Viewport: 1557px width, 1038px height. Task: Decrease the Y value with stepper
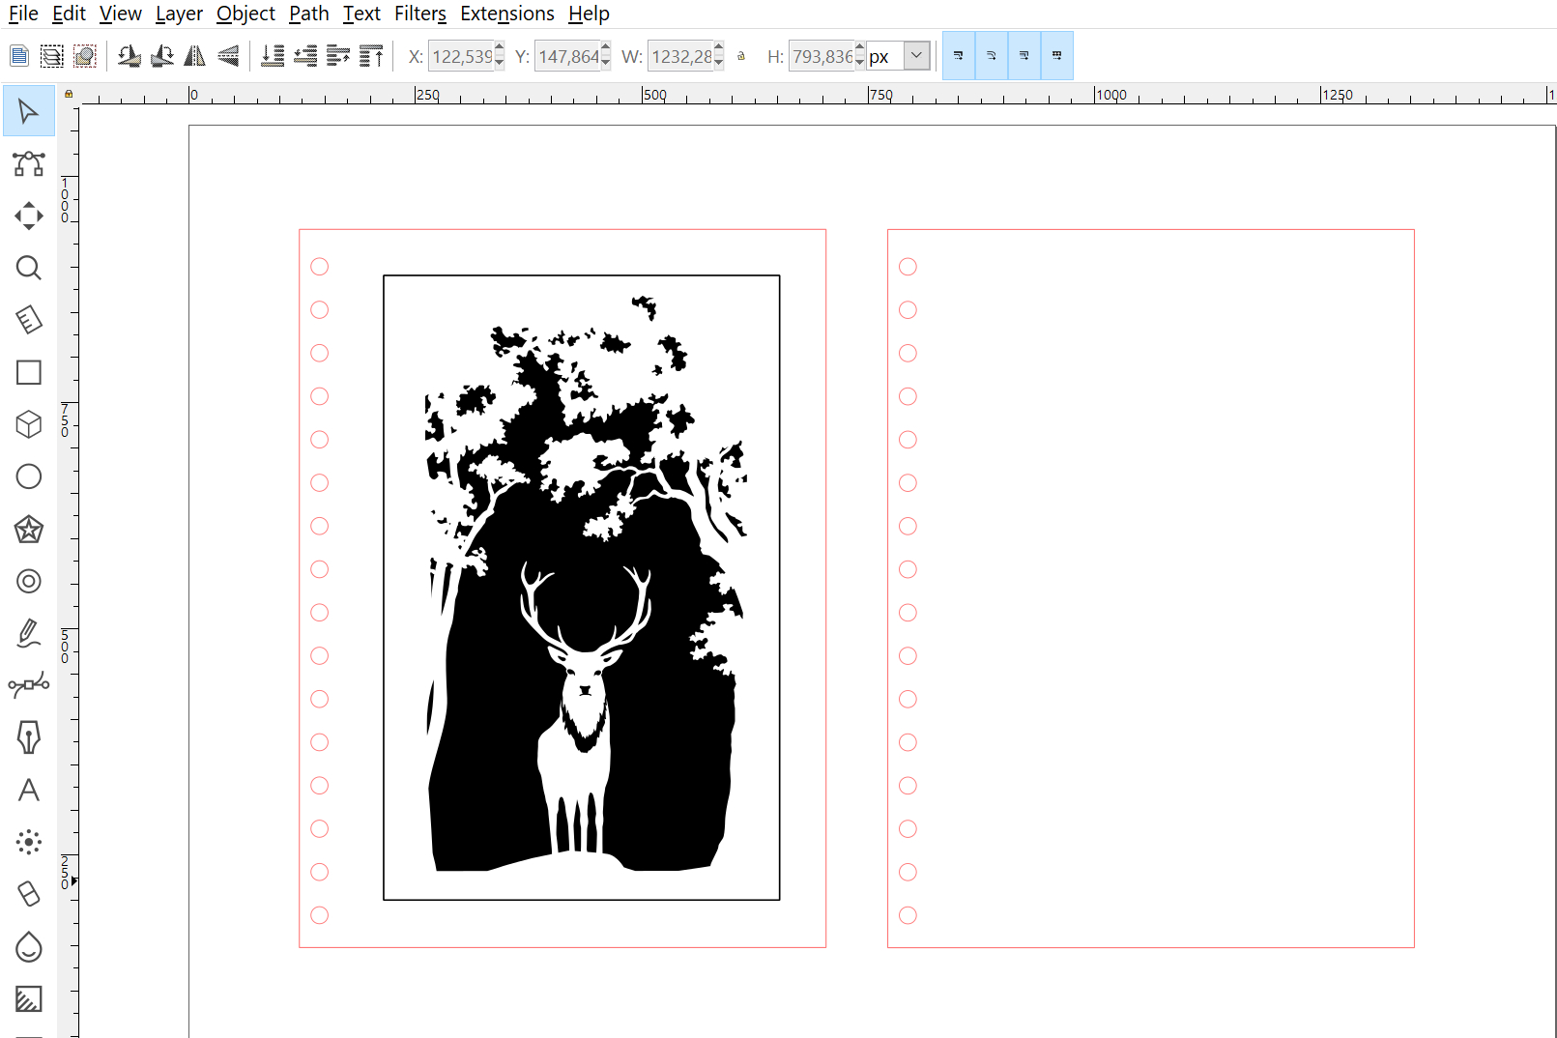[x=606, y=64]
